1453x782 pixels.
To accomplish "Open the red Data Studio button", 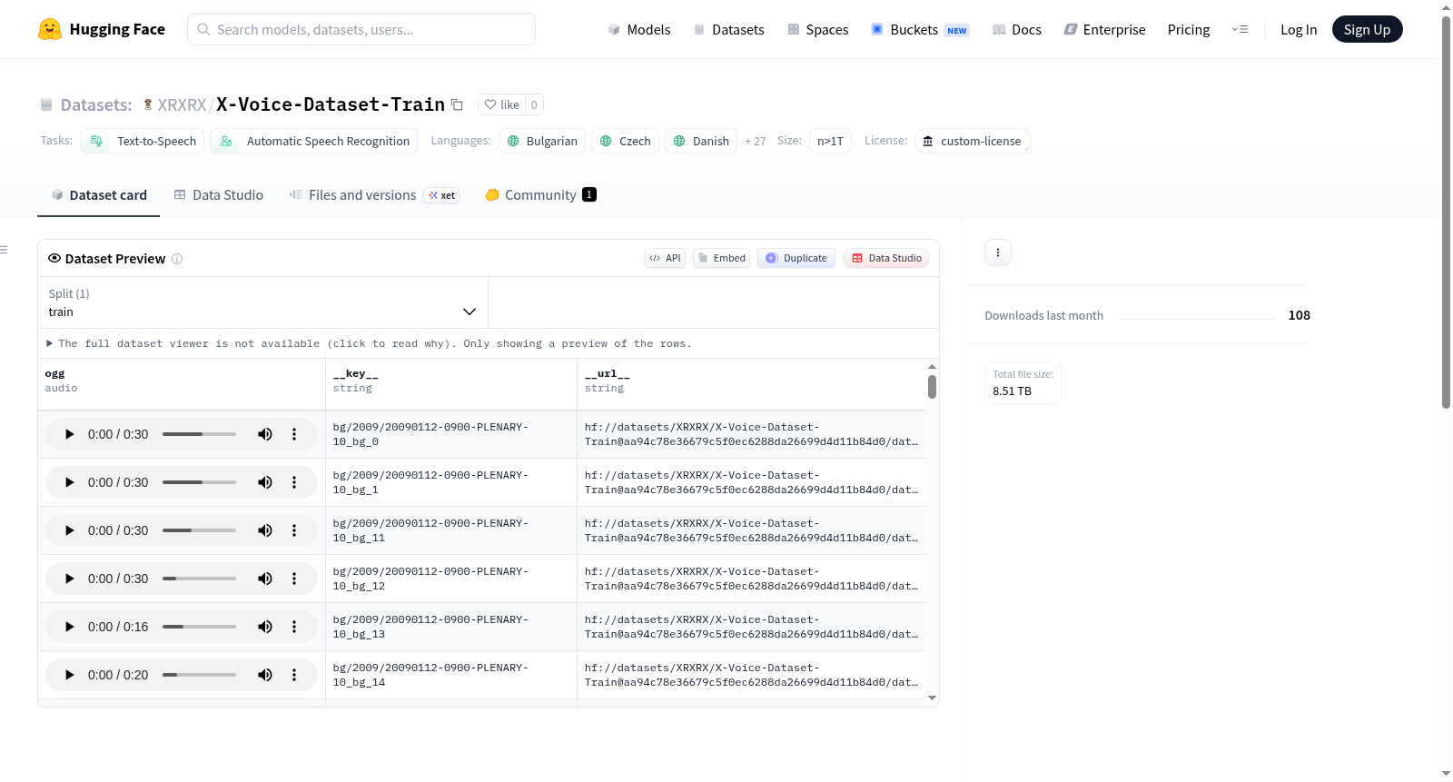I will point(886,258).
